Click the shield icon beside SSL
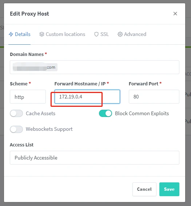The image size is (191, 206). [96, 34]
